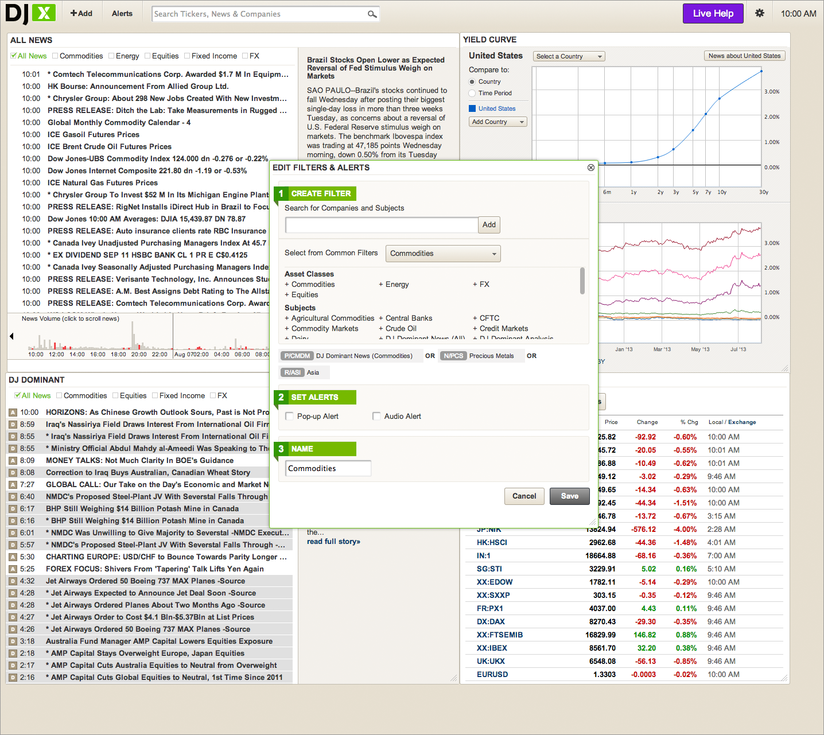Focus the Search Tickers, News & Companies field
824x735 pixels.
(x=260, y=14)
